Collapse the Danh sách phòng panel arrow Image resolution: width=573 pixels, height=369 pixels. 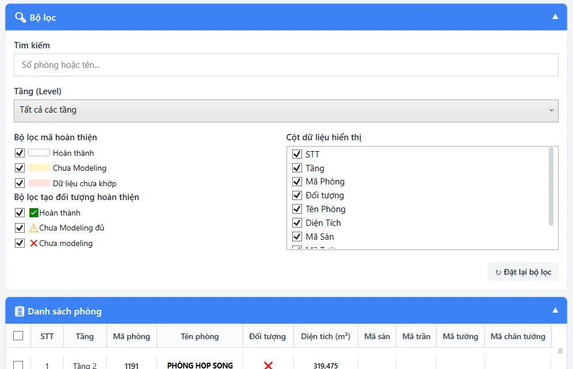point(555,310)
